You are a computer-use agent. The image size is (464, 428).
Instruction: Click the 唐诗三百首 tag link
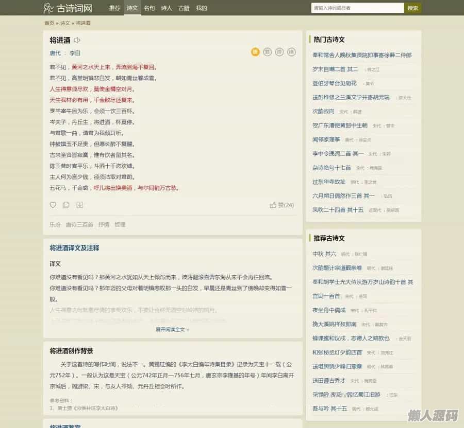[x=79, y=225]
